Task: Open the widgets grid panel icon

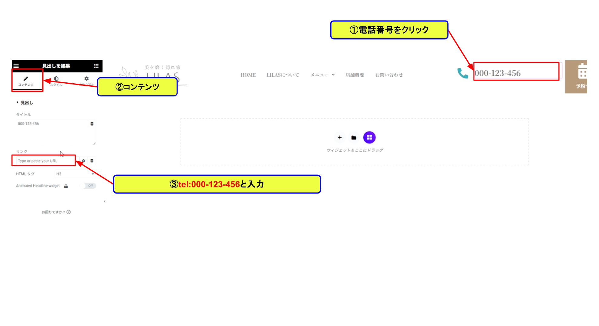Action: 96,66
